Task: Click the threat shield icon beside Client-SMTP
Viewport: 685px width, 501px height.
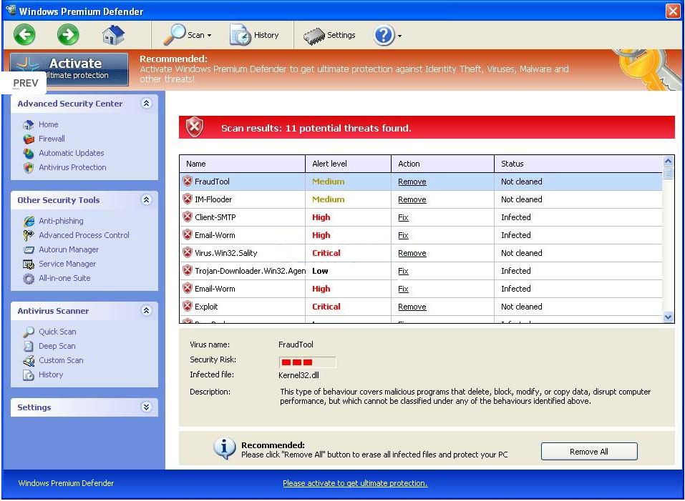Action: point(188,217)
